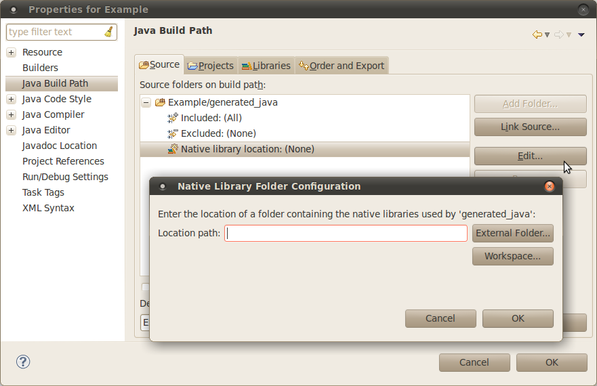This screenshot has height=386, width=597.
Task: Click the Included filter icon
Action: (x=173, y=118)
